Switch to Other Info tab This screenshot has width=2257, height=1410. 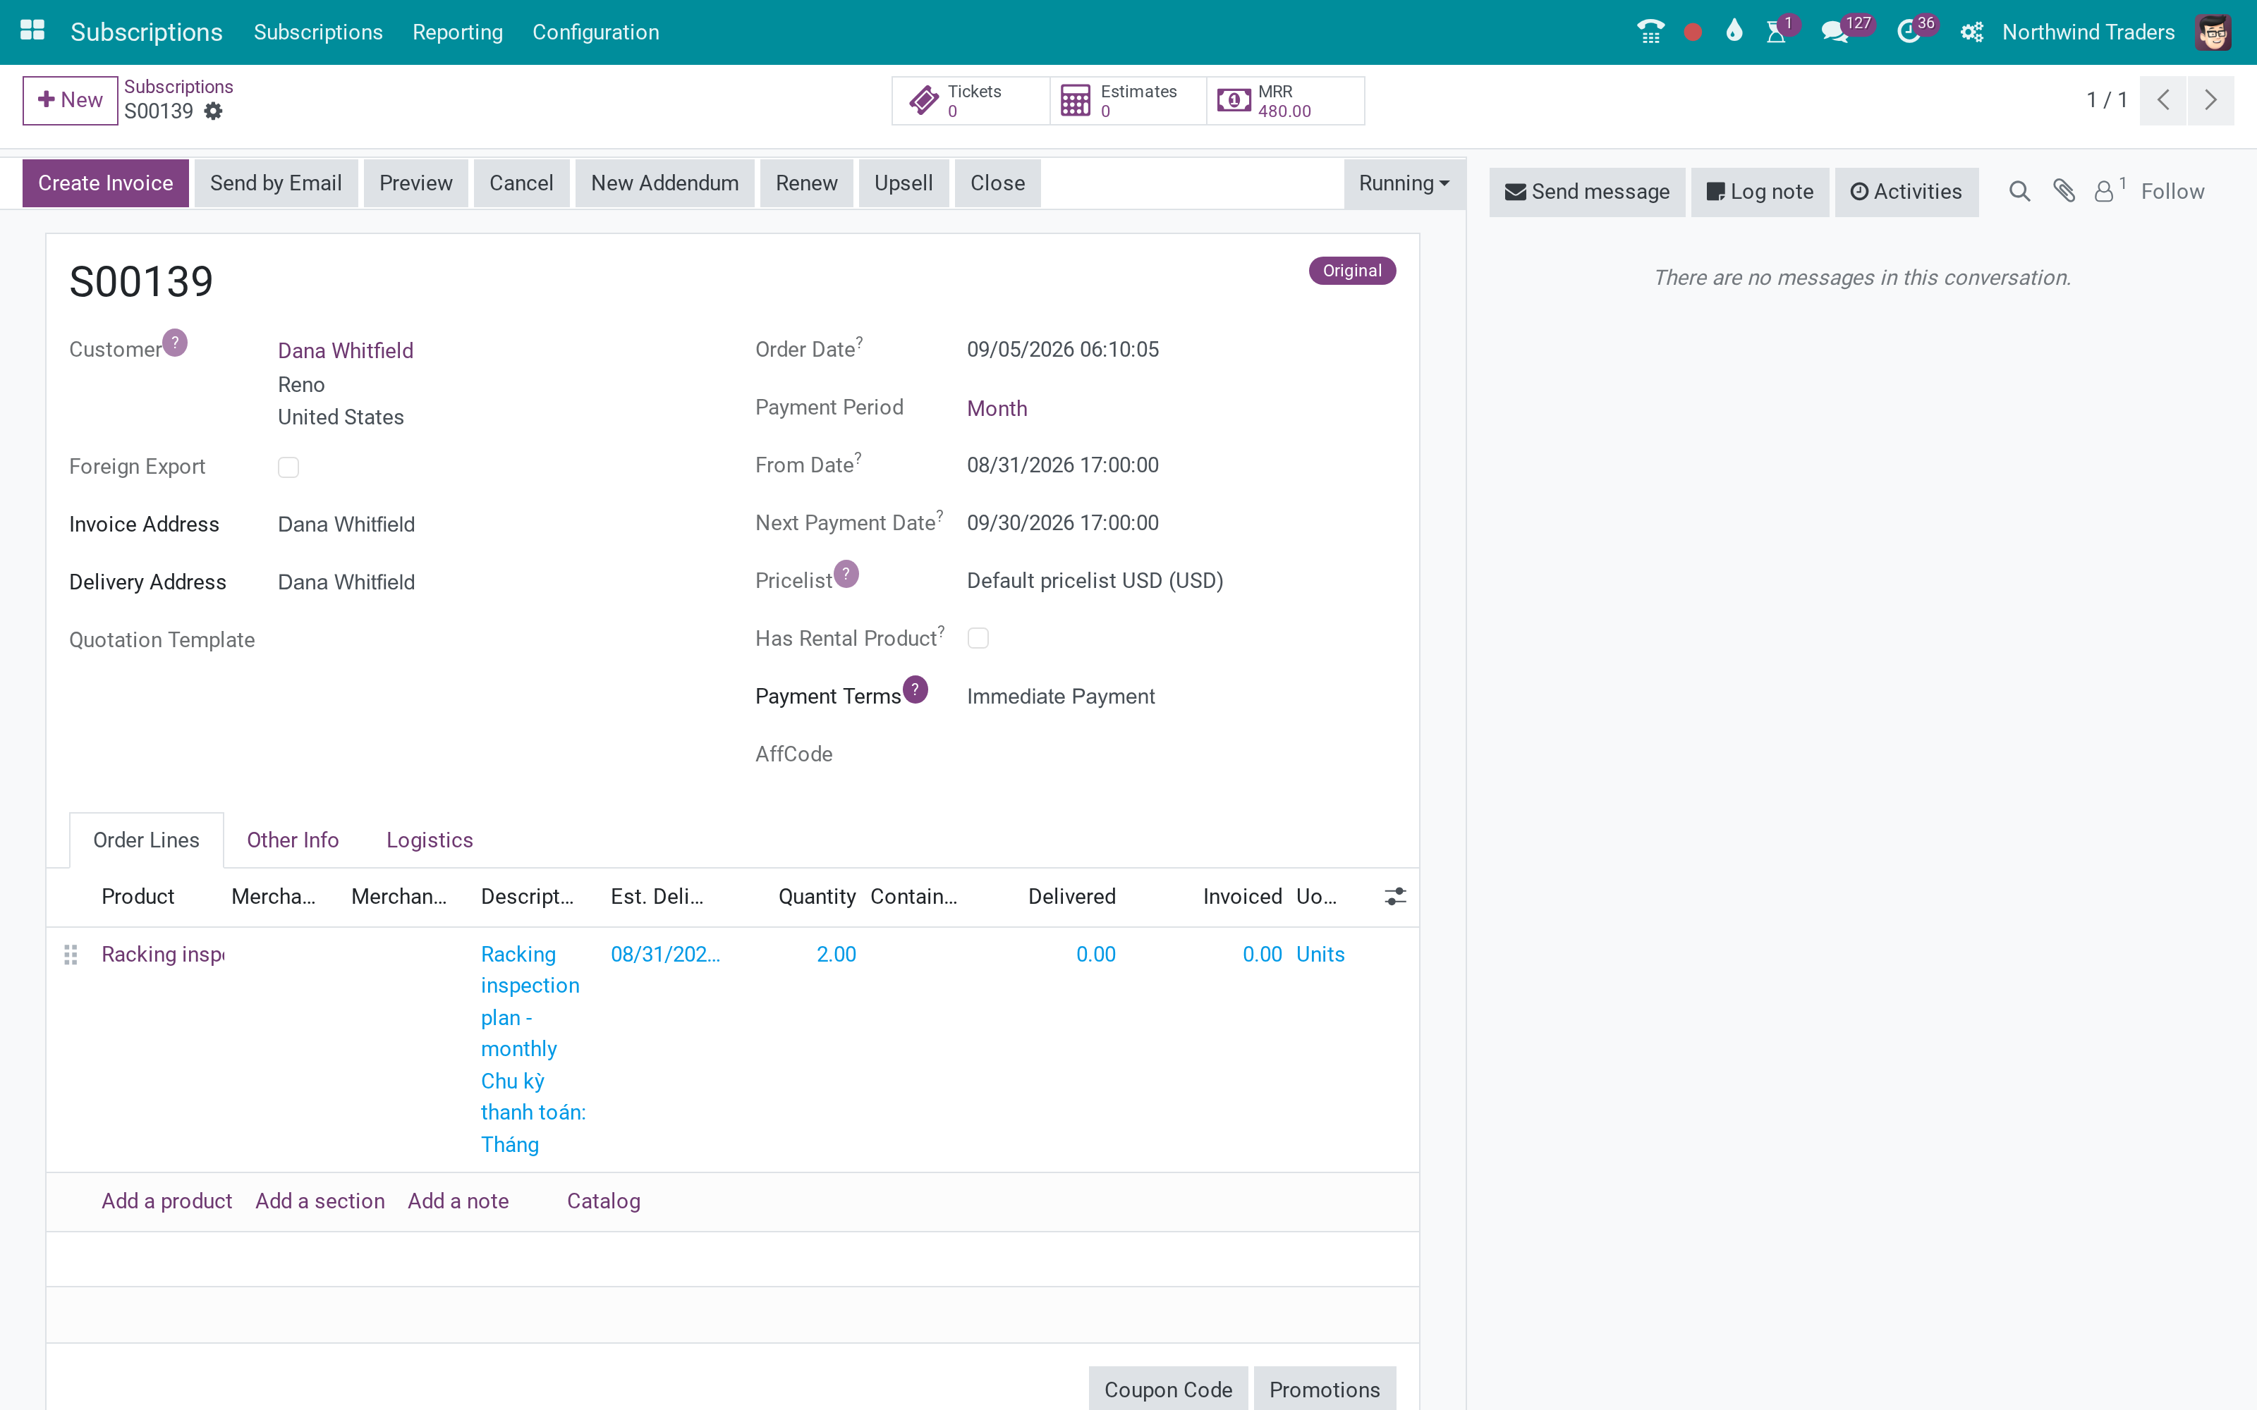[x=293, y=840]
